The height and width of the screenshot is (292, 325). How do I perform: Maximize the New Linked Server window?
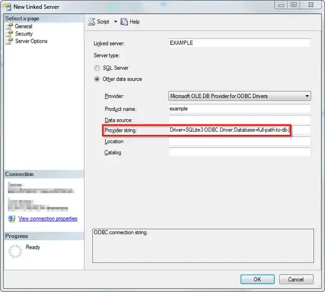pyautogui.click(x=294, y=5)
